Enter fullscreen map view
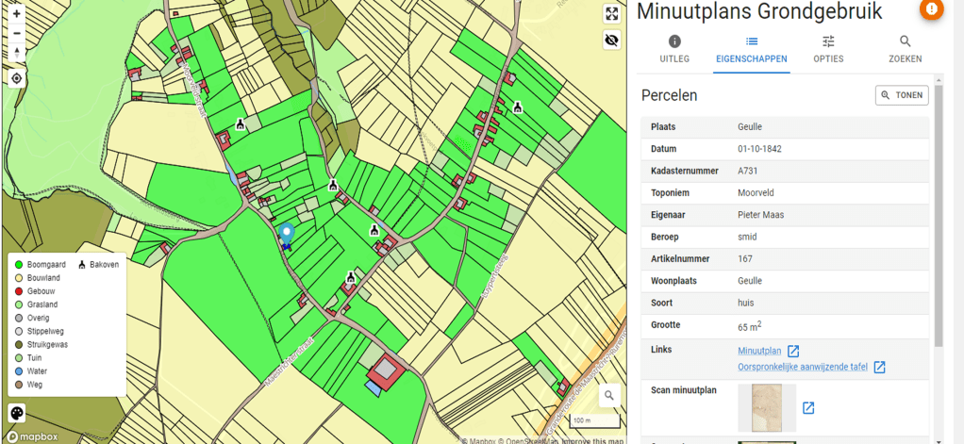Image resolution: width=964 pixels, height=444 pixels. pyautogui.click(x=612, y=14)
